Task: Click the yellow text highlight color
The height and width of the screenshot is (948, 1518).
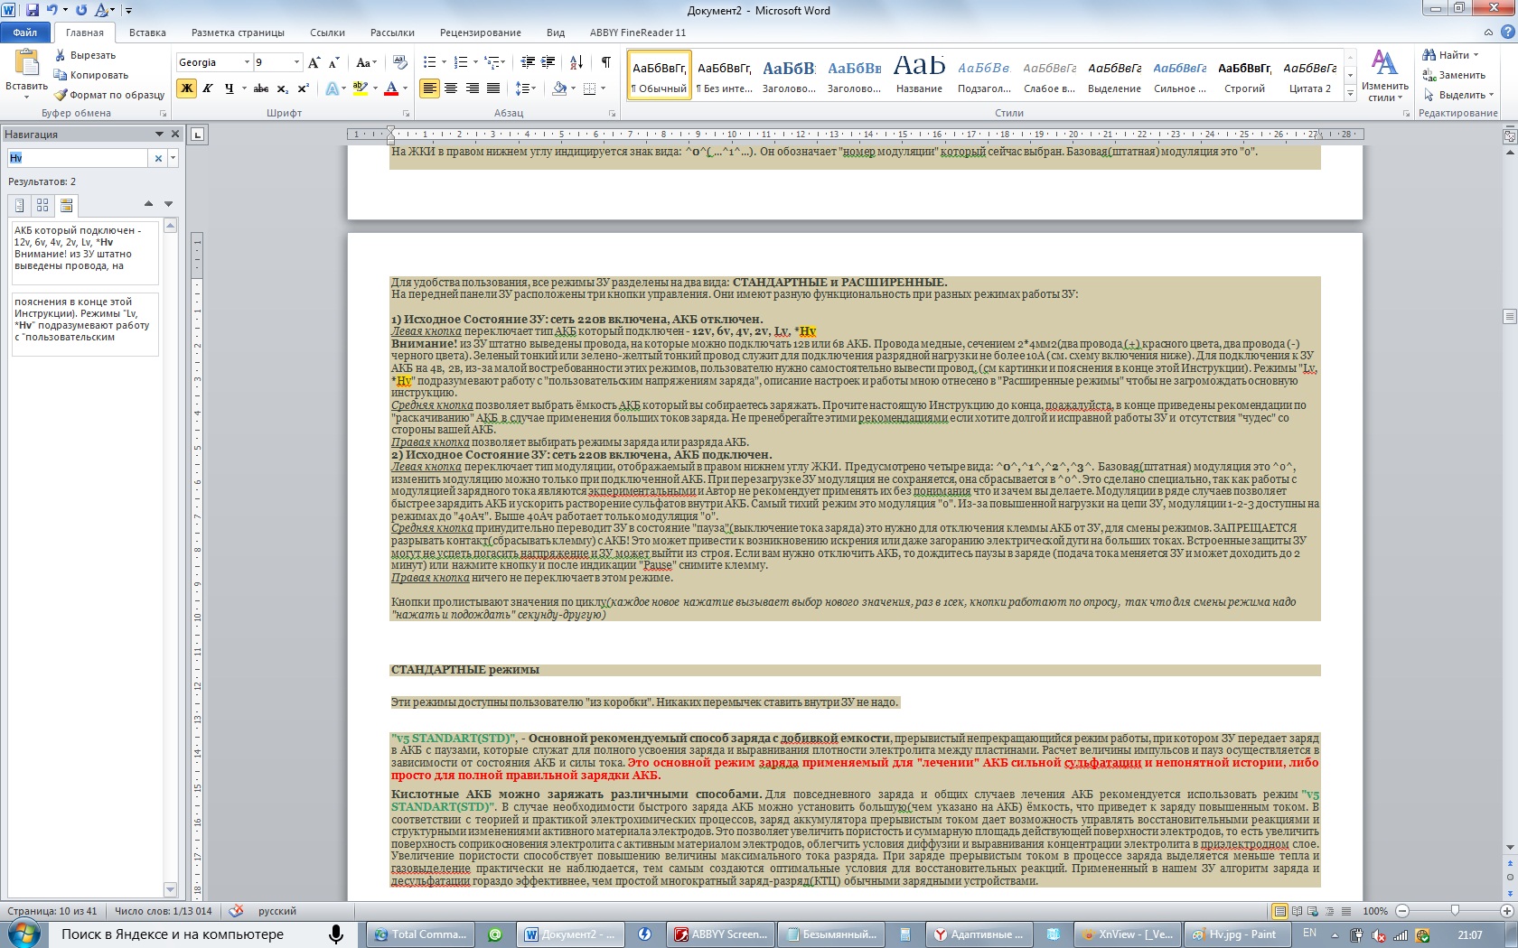Action: click(360, 88)
